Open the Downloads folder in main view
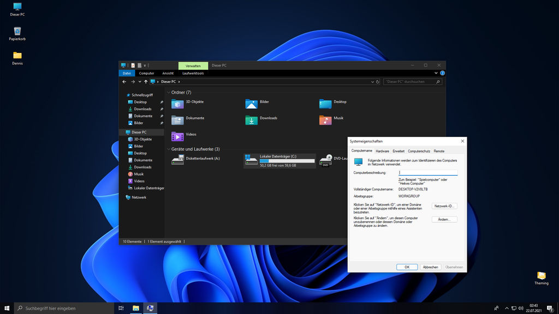 [x=251, y=119]
